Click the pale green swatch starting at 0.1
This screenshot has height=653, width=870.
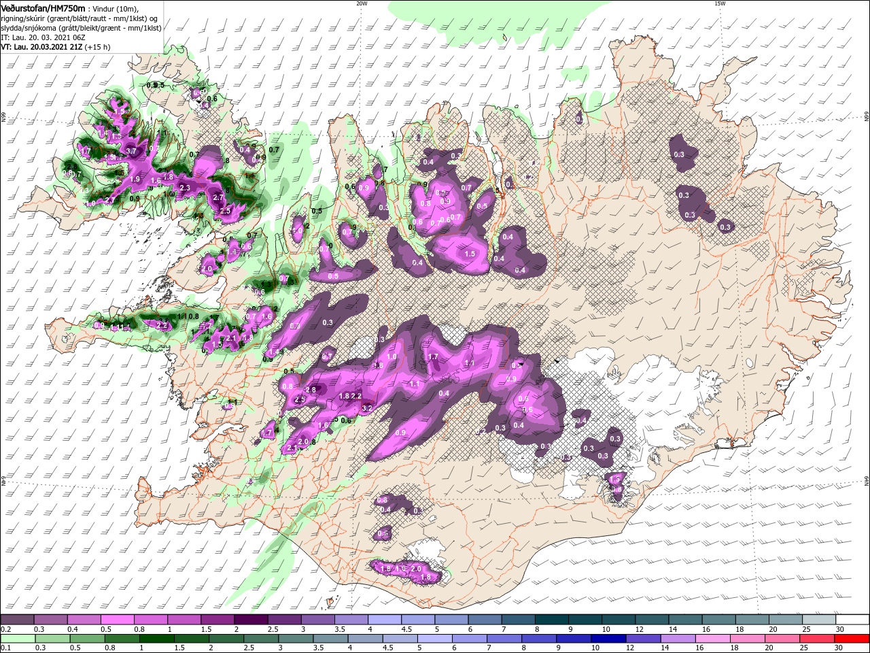pyautogui.click(x=18, y=640)
